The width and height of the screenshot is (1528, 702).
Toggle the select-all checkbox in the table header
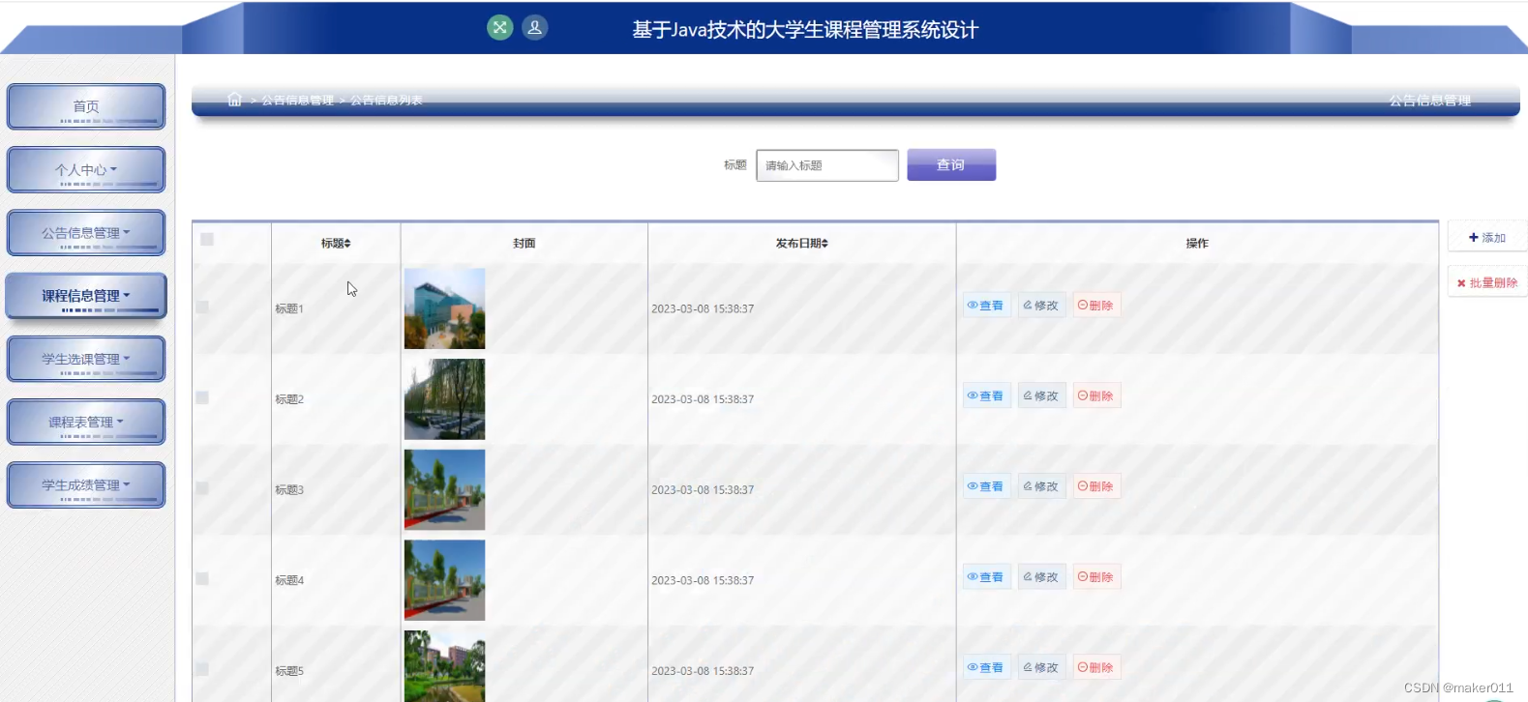pyautogui.click(x=207, y=239)
